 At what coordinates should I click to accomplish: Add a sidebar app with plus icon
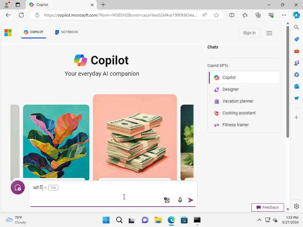[296, 117]
